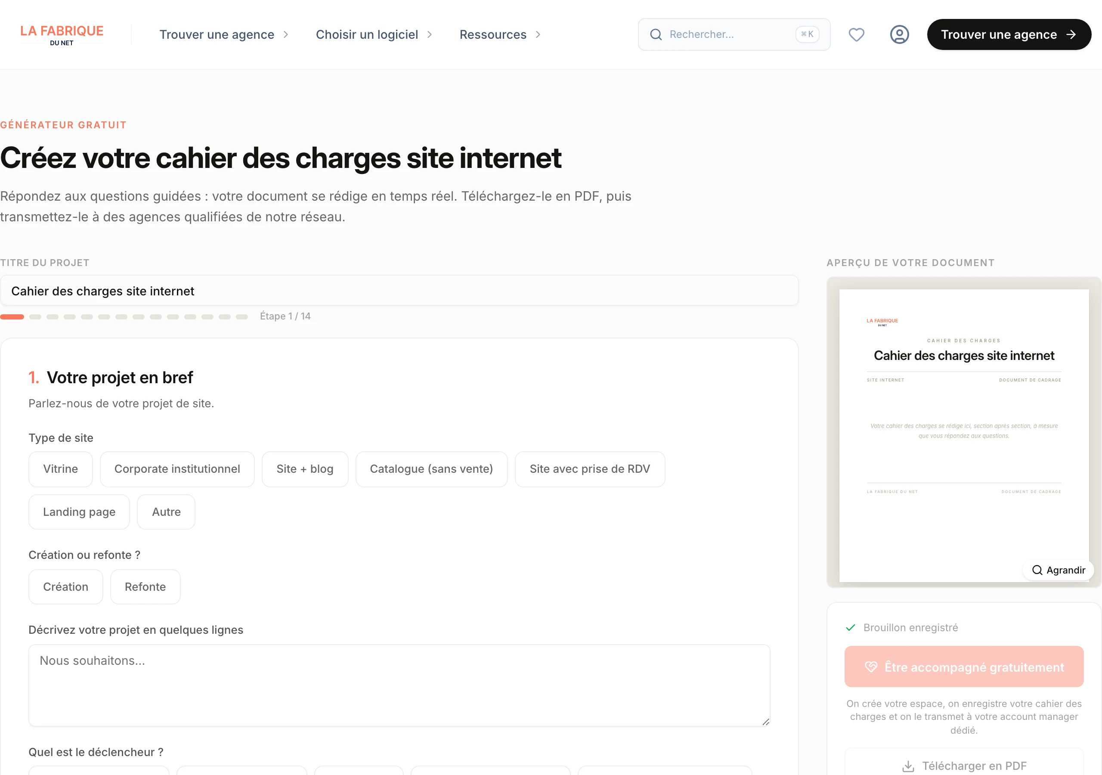Click the ⌘K shortcut badge

click(807, 34)
